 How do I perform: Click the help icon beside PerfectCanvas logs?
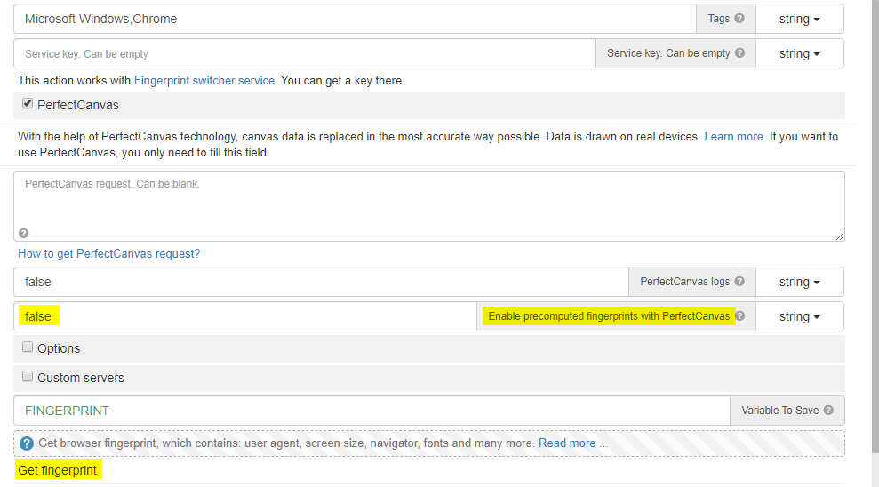[739, 282]
